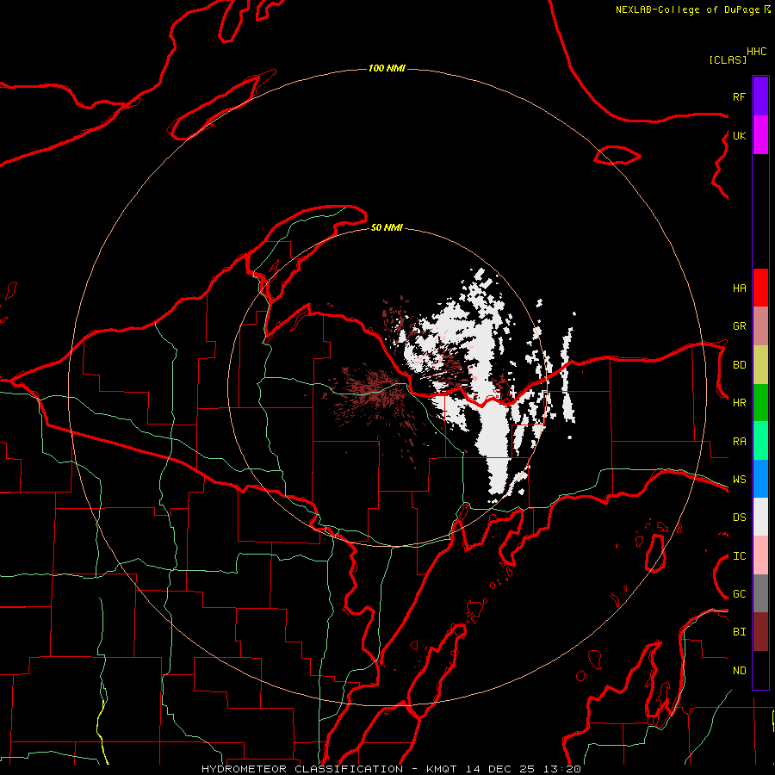The image size is (775, 775).
Task: Click the '13:20' timestamp text
Action: pyautogui.click(x=561, y=769)
